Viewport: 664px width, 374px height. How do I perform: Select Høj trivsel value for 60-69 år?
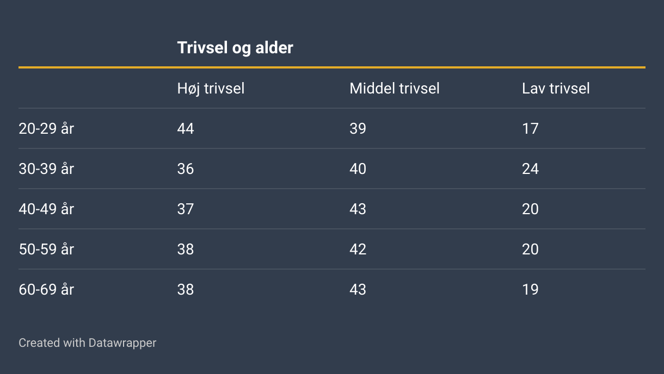point(186,290)
